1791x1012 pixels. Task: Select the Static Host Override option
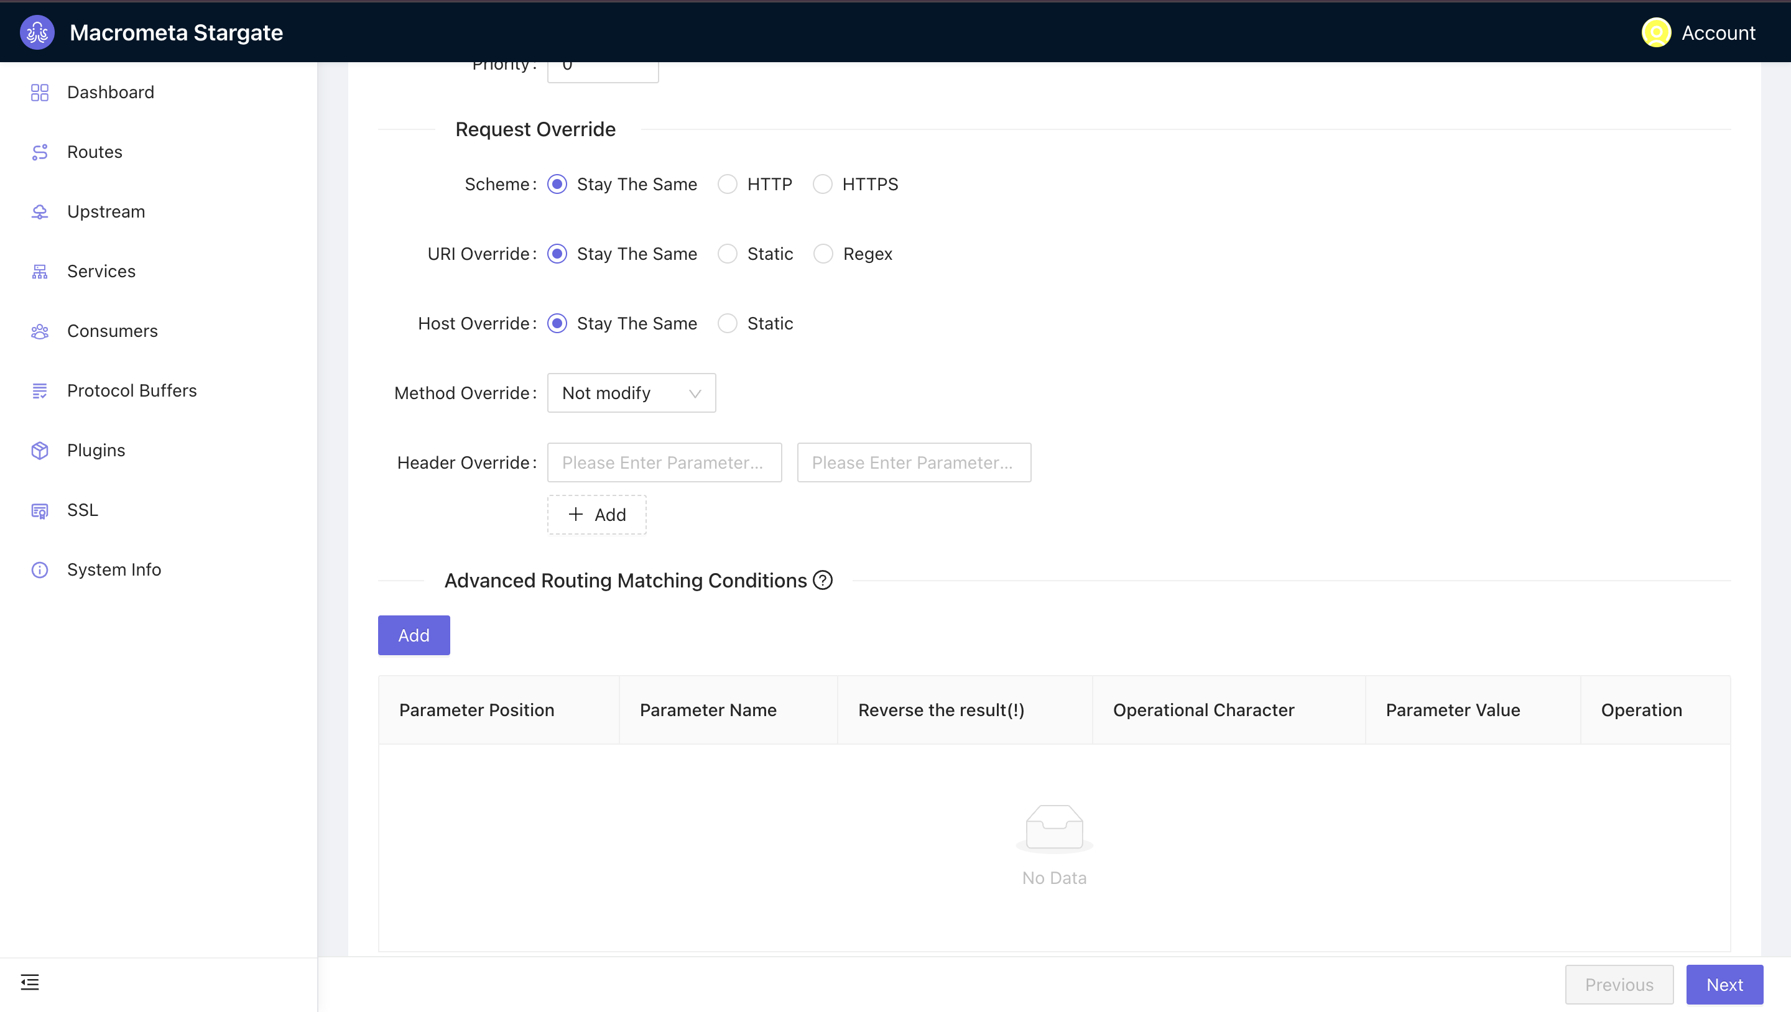pos(727,323)
